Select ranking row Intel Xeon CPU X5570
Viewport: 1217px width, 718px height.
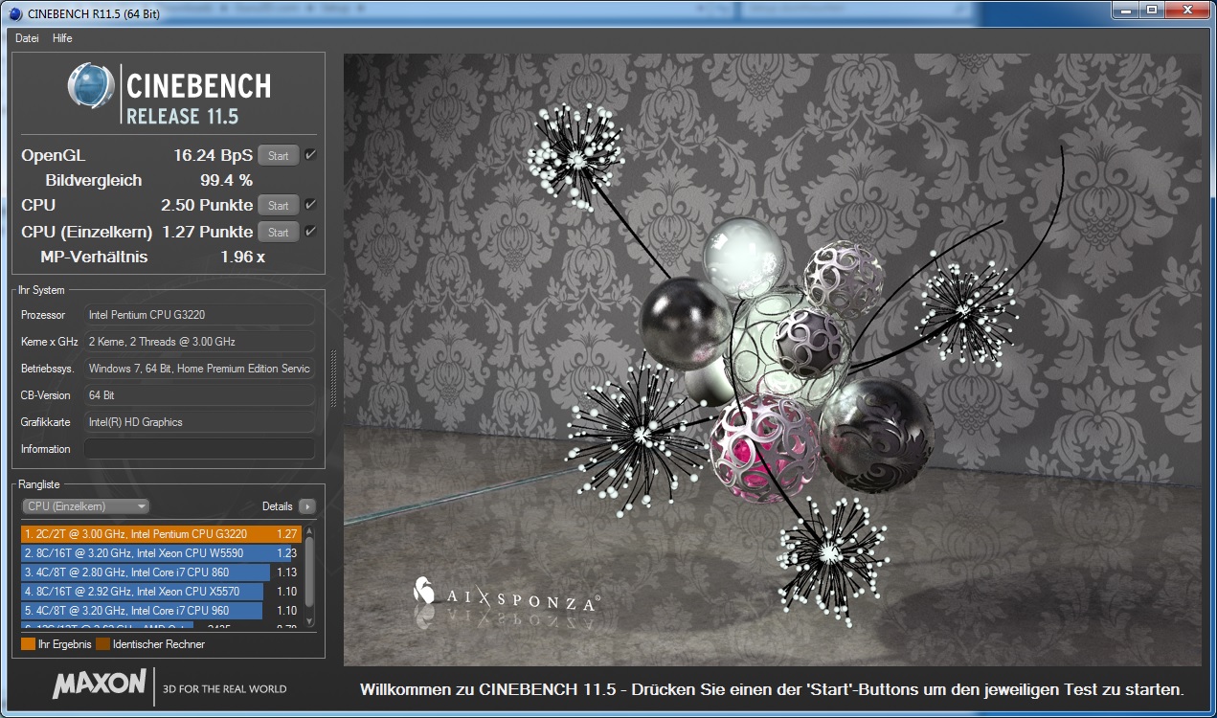(161, 592)
